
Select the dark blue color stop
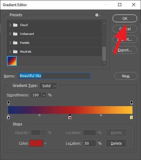click(x=9, y=117)
